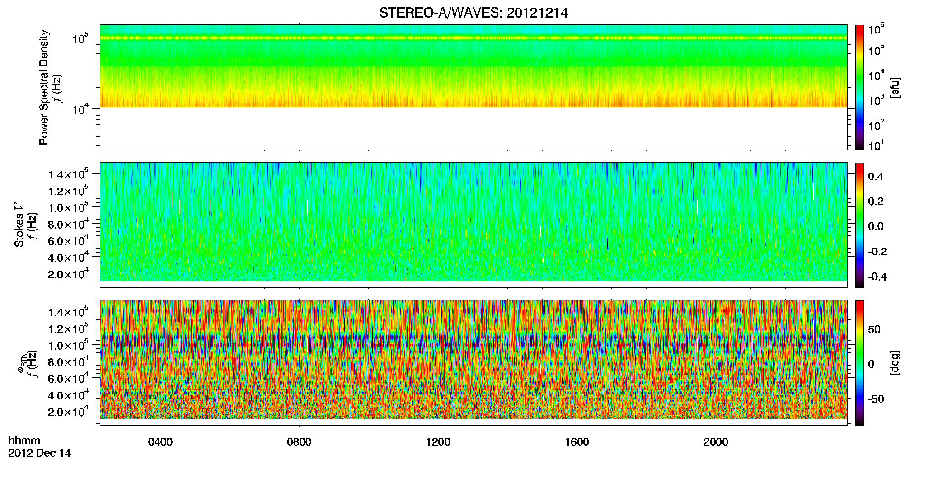Image resolution: width=947 pixels, height=488 pixels.
Task: Click the hhmm time format label
Action: point(24,441)
